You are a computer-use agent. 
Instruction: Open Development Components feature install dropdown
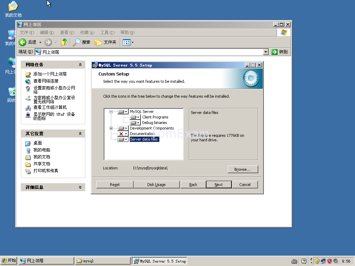click(123, 128)
